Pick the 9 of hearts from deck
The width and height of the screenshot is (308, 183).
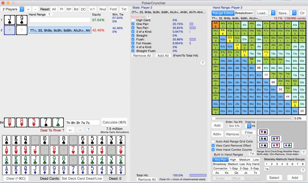click(54, 150)
